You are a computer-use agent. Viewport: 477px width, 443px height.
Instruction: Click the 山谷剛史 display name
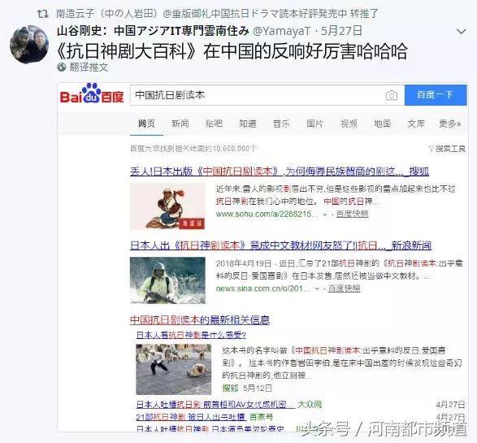click(x=153, y=31)
